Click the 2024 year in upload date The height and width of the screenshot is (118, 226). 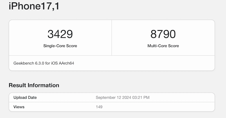point(127,97)
